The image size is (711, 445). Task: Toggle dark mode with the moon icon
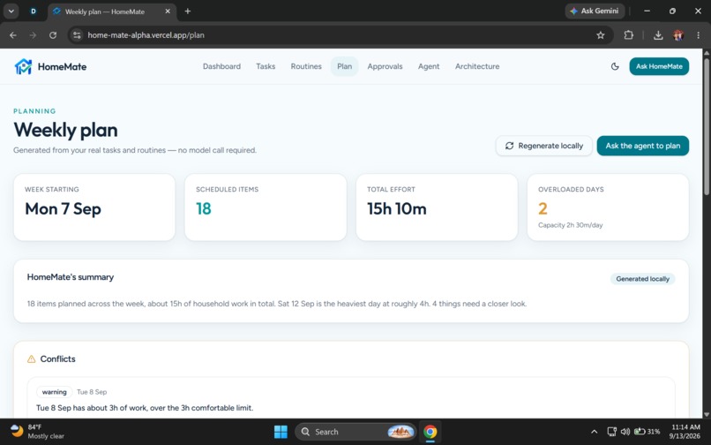pyautogui.click(x=615, y=66)
